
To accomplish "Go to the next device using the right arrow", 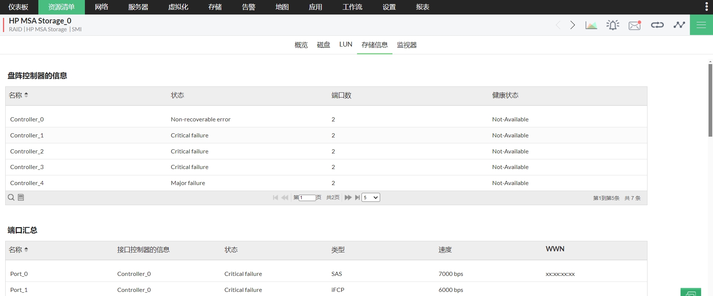I will point(573,25).
